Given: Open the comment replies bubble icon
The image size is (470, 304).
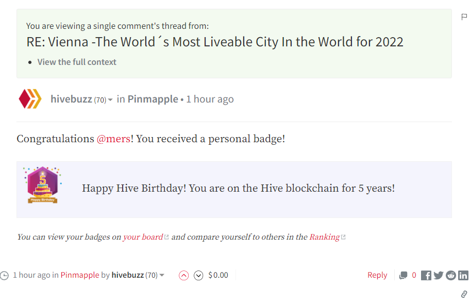Looking at the screenshot, I should coord(404,275).
